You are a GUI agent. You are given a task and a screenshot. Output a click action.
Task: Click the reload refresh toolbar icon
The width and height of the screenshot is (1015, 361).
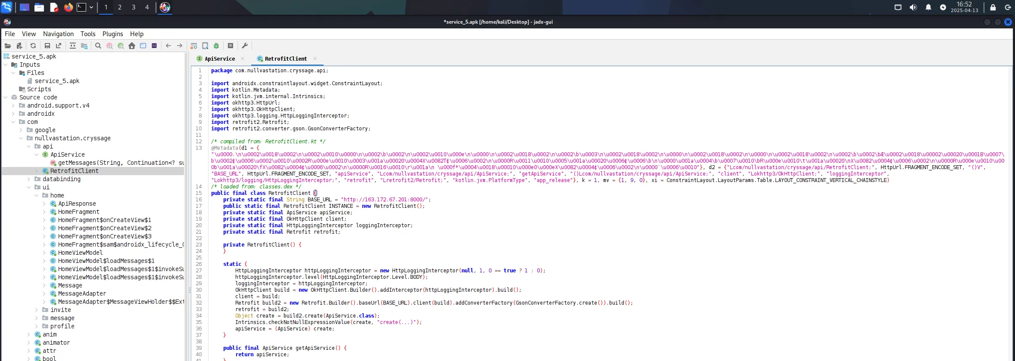tap(33, 46)
